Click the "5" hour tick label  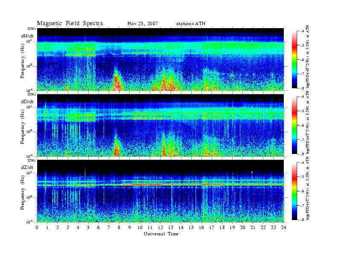pos(88,228)
